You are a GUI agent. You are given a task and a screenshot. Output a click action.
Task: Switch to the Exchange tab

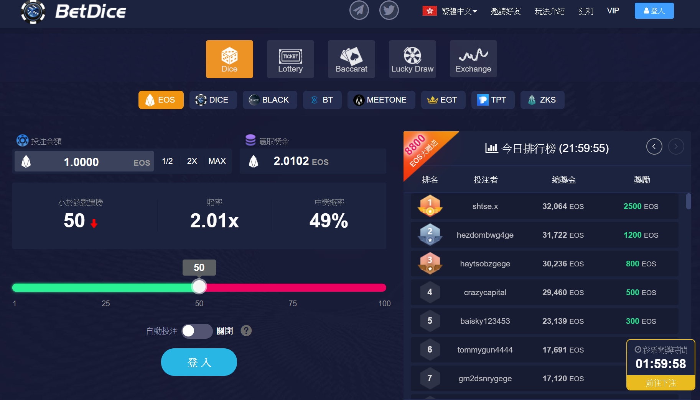click(x=473, y=59)
